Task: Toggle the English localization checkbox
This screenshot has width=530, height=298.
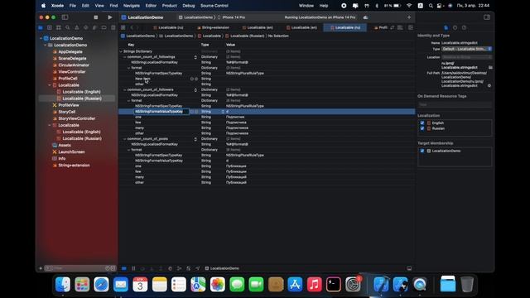Action: 422,123
